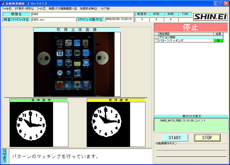Click the App Store icon in captured image

[60, 63]
